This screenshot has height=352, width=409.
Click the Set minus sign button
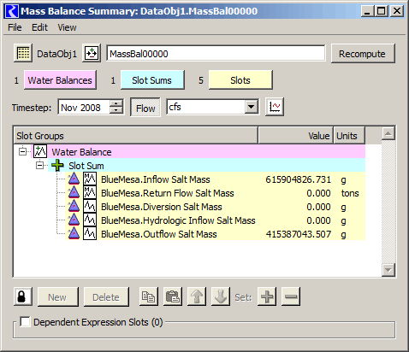pos(291,296)
